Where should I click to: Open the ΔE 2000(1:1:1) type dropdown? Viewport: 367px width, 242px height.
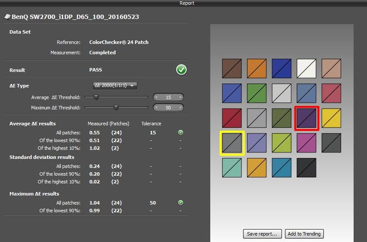(115, 86)
